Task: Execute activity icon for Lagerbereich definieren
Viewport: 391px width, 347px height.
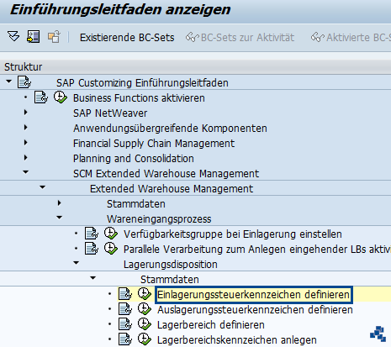Action: [x=145, y=324]
